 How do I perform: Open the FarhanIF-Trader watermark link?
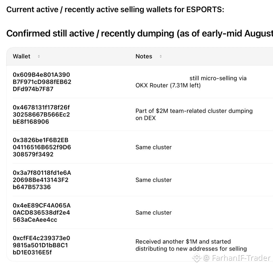237,258
